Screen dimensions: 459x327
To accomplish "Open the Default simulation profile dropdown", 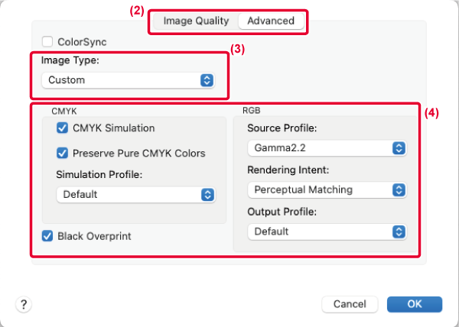I will [135, 194].
